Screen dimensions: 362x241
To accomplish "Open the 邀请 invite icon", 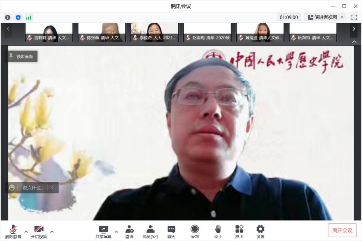I will 129,232.
